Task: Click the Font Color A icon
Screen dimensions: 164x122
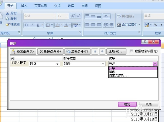Action: pyautogui.click(x=66, y=25)
